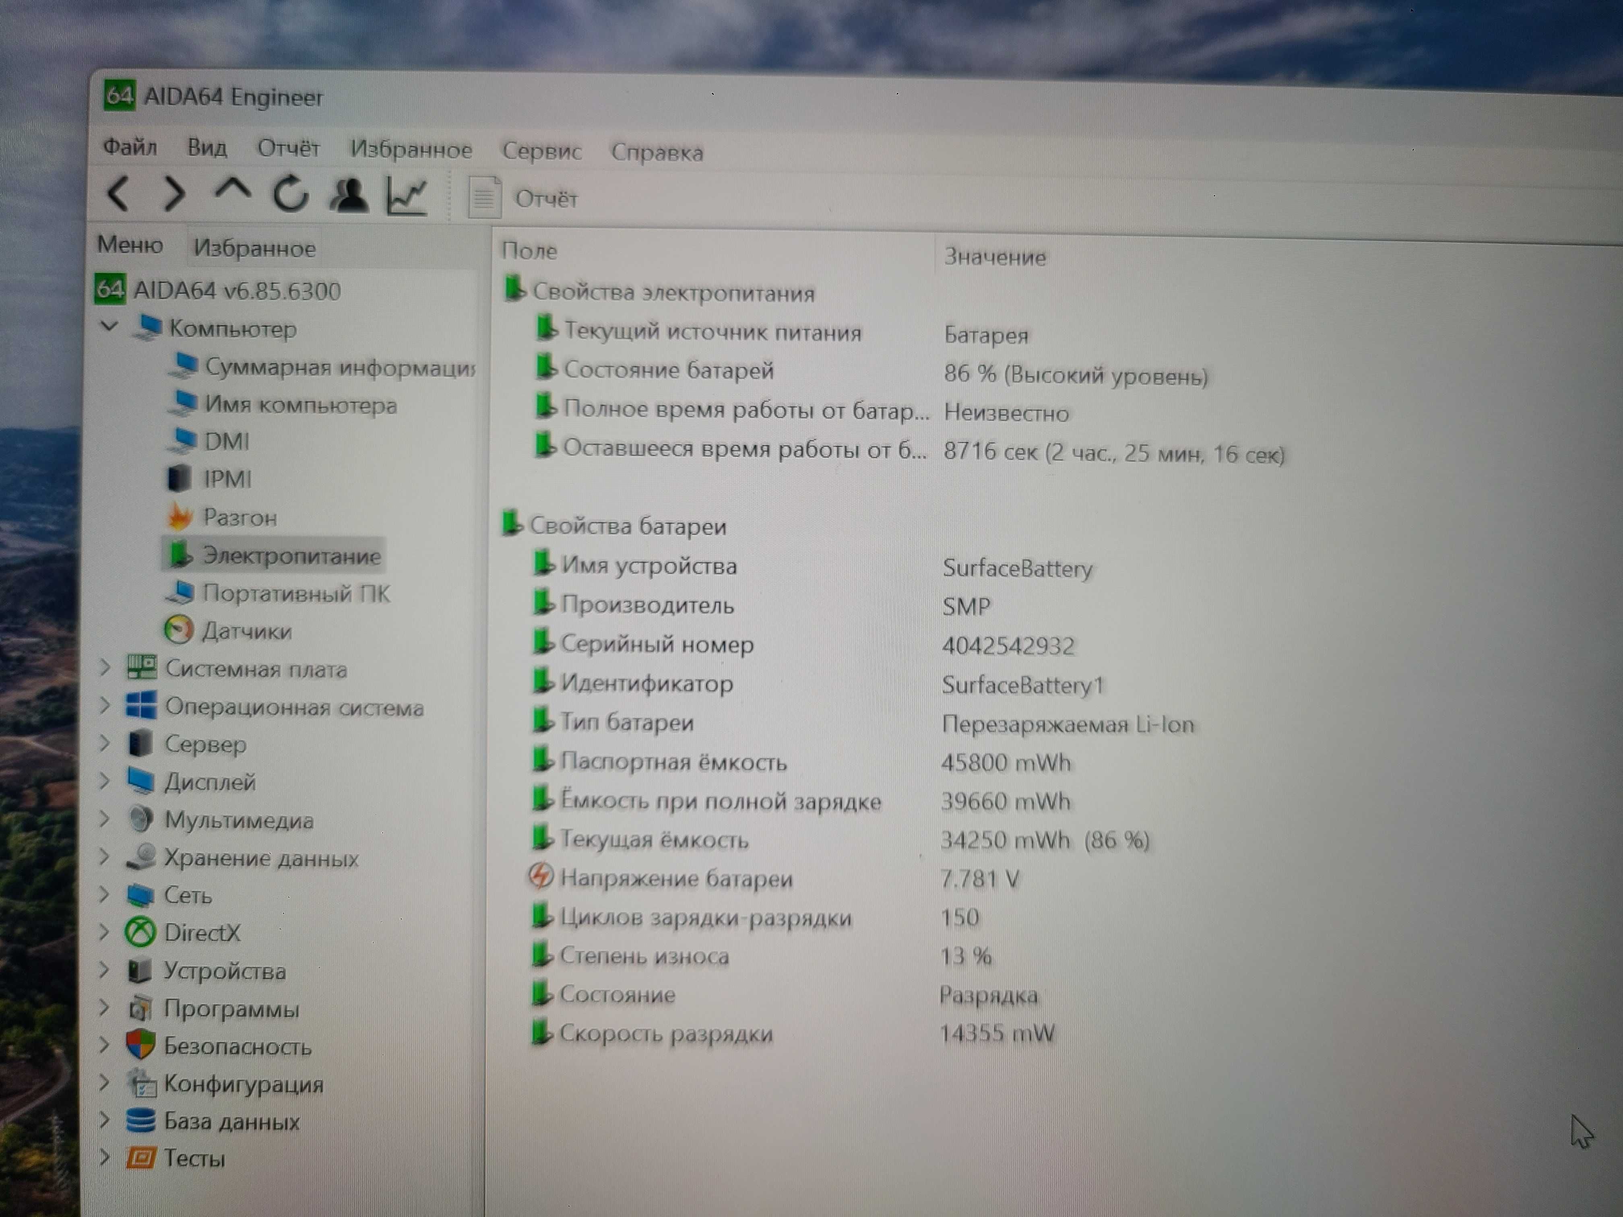This screenshot has width=1623, height=1217.
Task: Open the Справка menu
Action: (657, 153)
